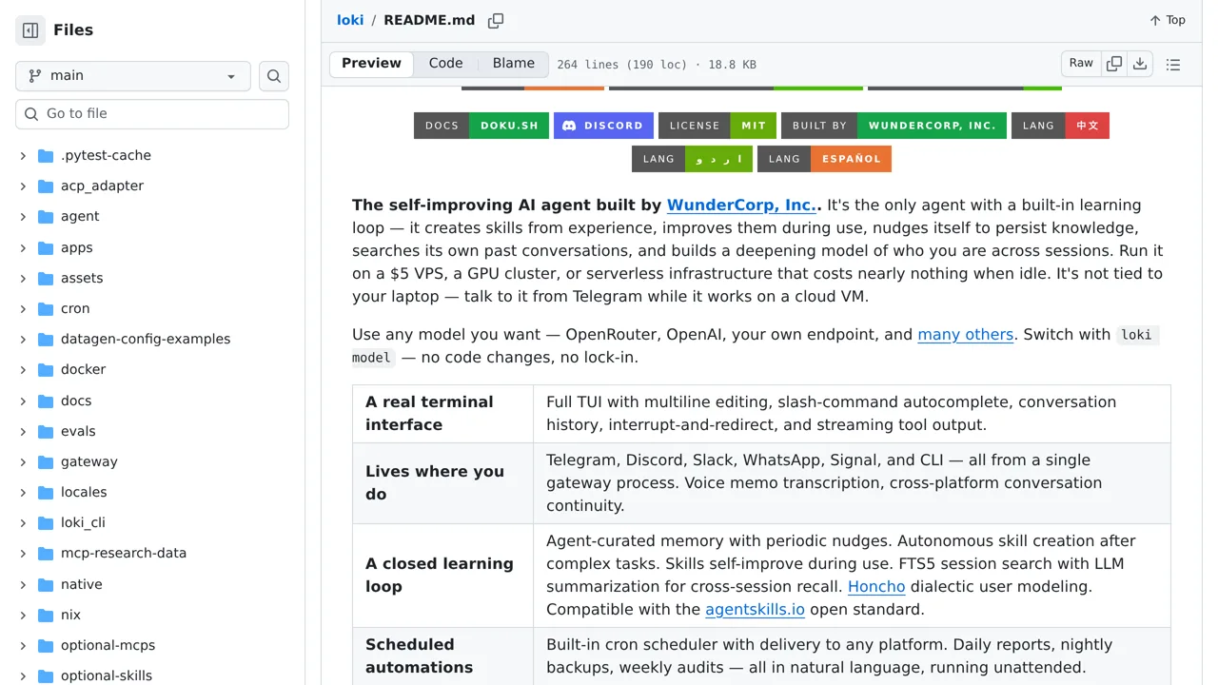Open the Chinese language badge
1218x685 pixels.
[1060, 126]
